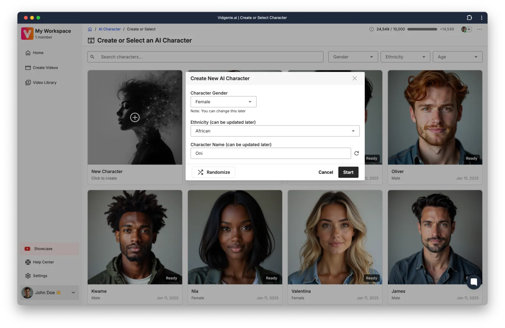Open the Ethnicity dropdown showing African
This screenshot has height=328, width=505.
[x=275, y=131]
